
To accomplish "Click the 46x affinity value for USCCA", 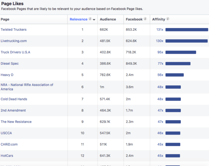I will click(x=160, y=133).
